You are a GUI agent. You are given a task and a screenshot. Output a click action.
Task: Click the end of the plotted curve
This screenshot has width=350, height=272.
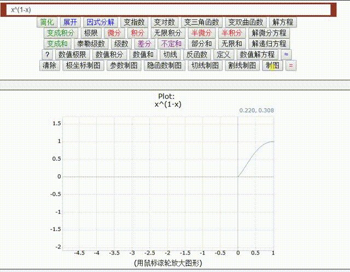pos(273,141)
